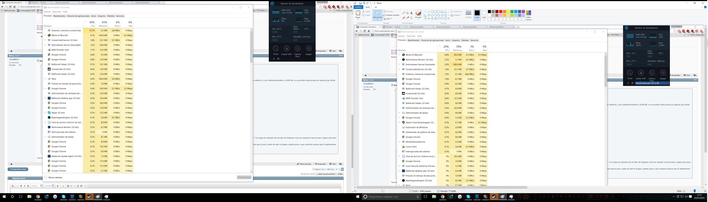This screenshot has height=202, width=708.
Task: Open Editar colores in Paint
Action: pos(528,15)
